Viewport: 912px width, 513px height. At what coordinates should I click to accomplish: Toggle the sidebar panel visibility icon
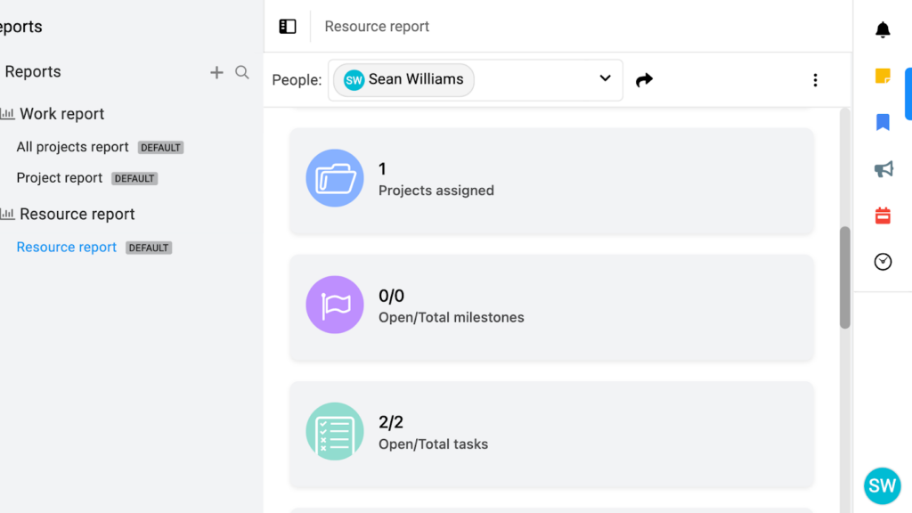click(x=287, y=26)
